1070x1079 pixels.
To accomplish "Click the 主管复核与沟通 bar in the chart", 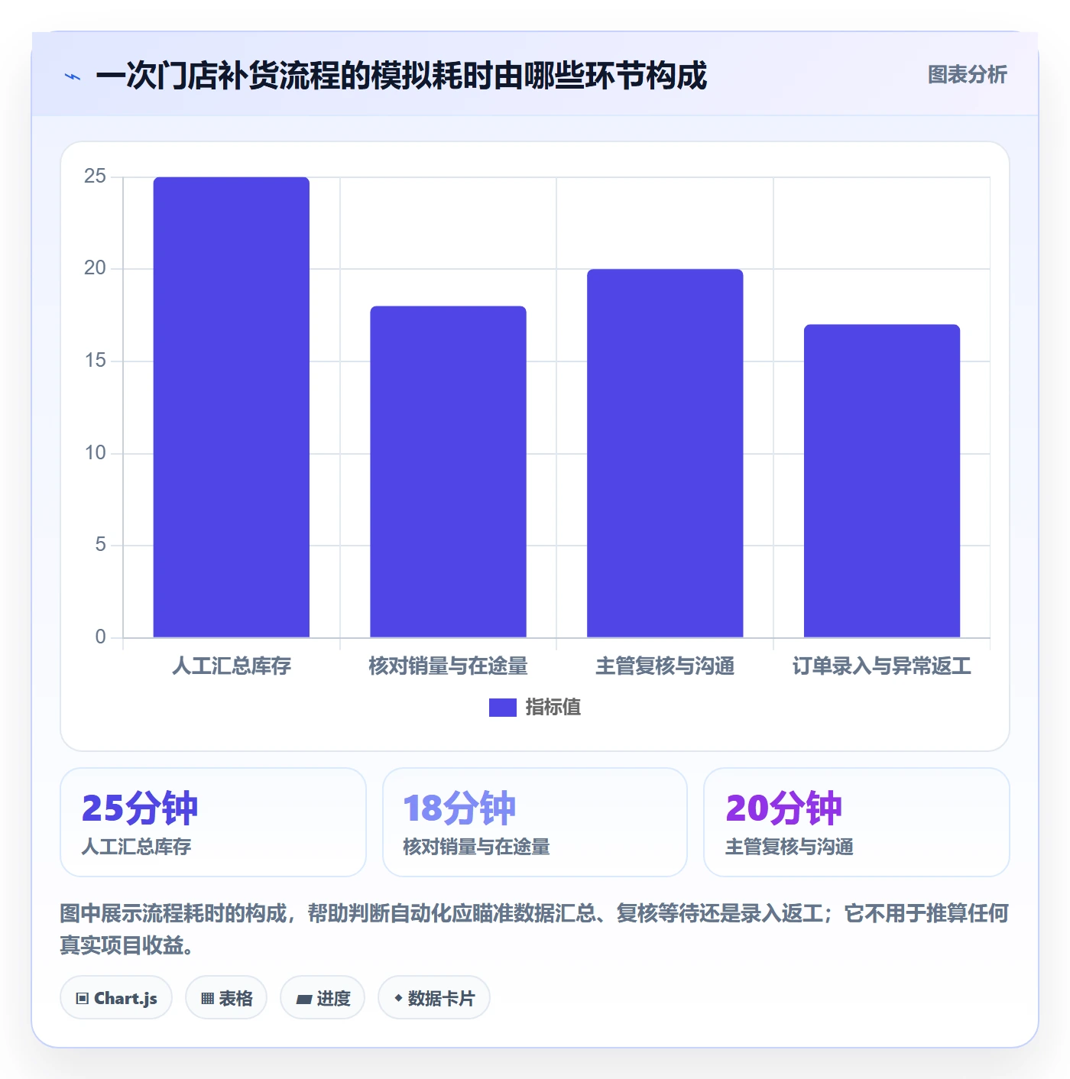I will [665, 453].
